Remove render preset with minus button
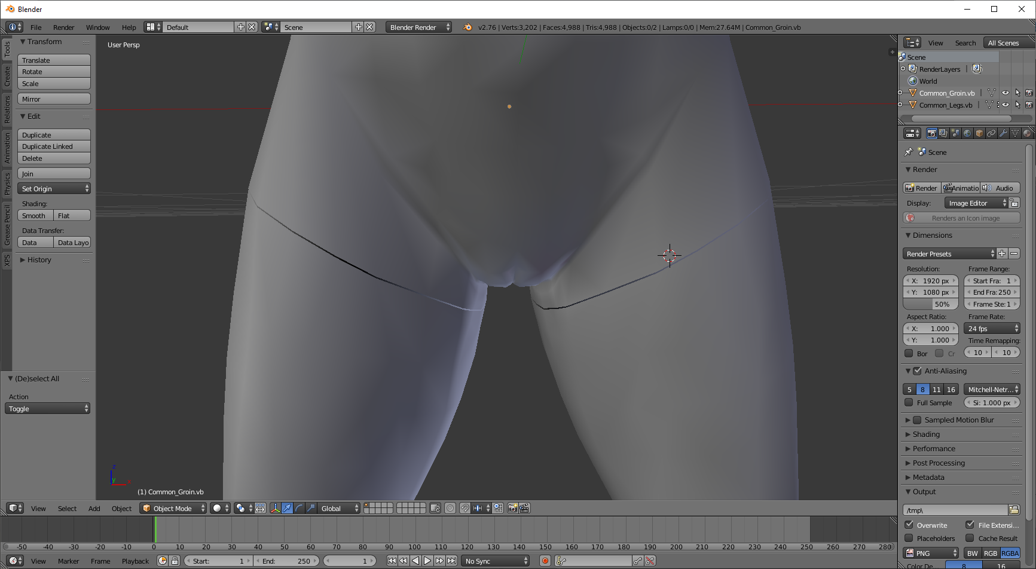1036x569 pixels. click(x=1014, y=253)
